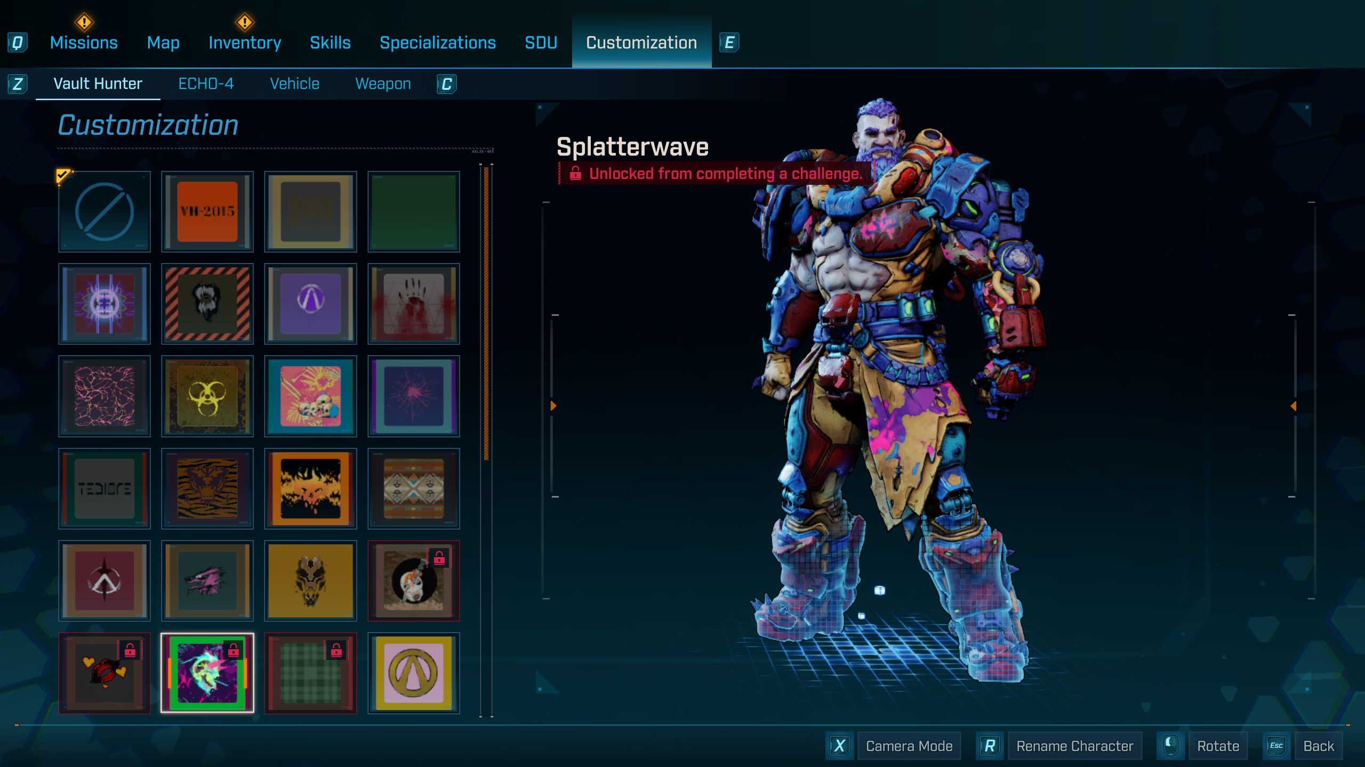Go to the Skills tab
Image resolution: width=1365 pixels, height=767 pixels.
[330, 43]
